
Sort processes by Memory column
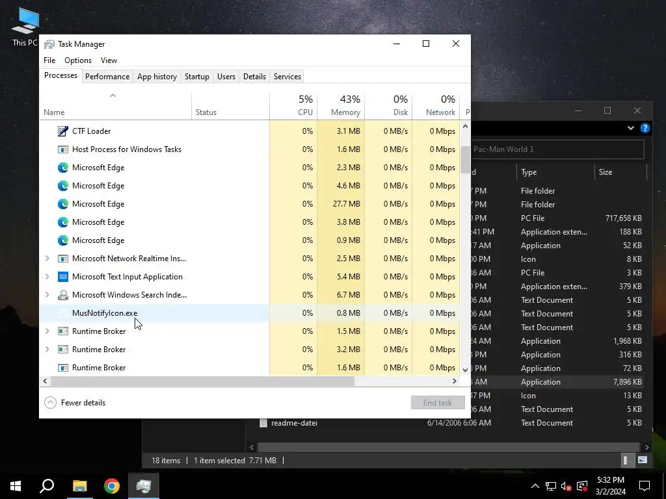pos(341,105)
